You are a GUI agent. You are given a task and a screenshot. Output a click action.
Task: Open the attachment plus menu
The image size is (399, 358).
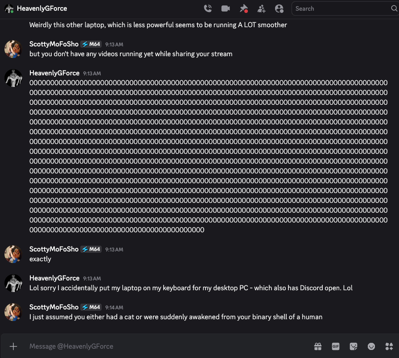coord(13,346)
